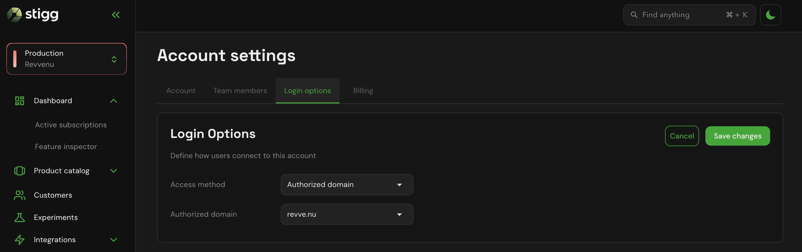802x252 pixels.
Task: Open the Dashboard label in sidebar
Action: point(53,101)
